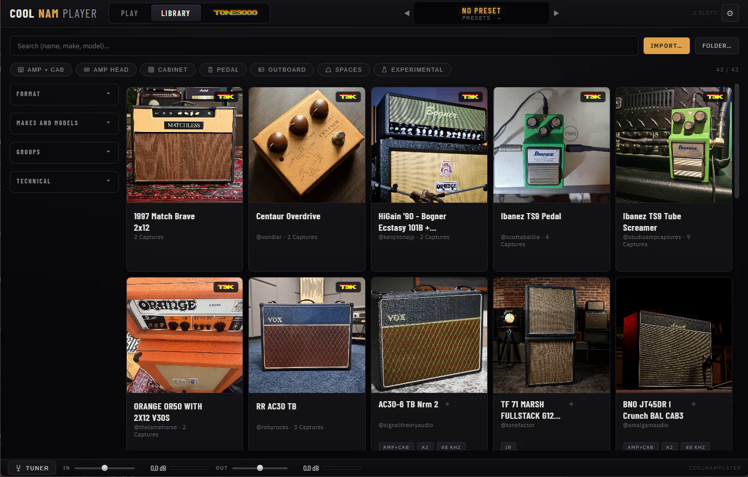Open the BNO JT45DR I Crunch thumbnail
748x477 pixels.
coord(674,335)
